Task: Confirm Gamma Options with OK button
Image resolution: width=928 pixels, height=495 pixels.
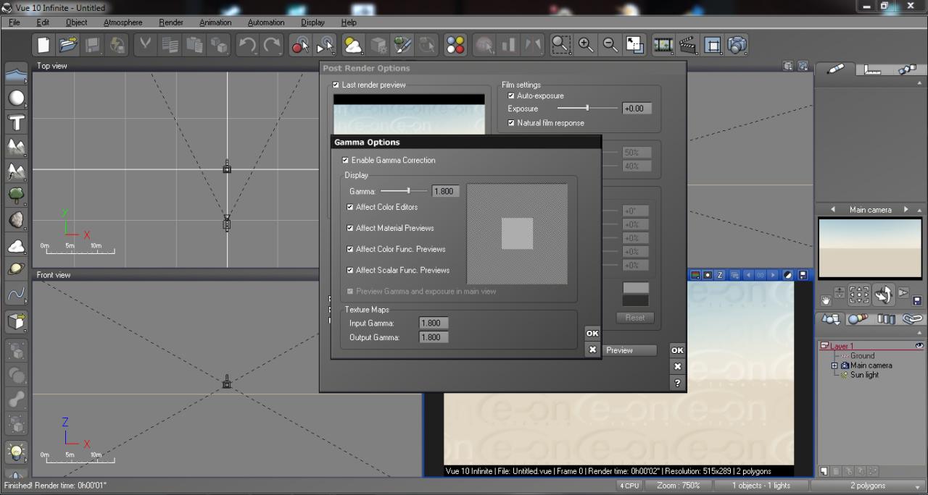Action: tap(592, 333)
